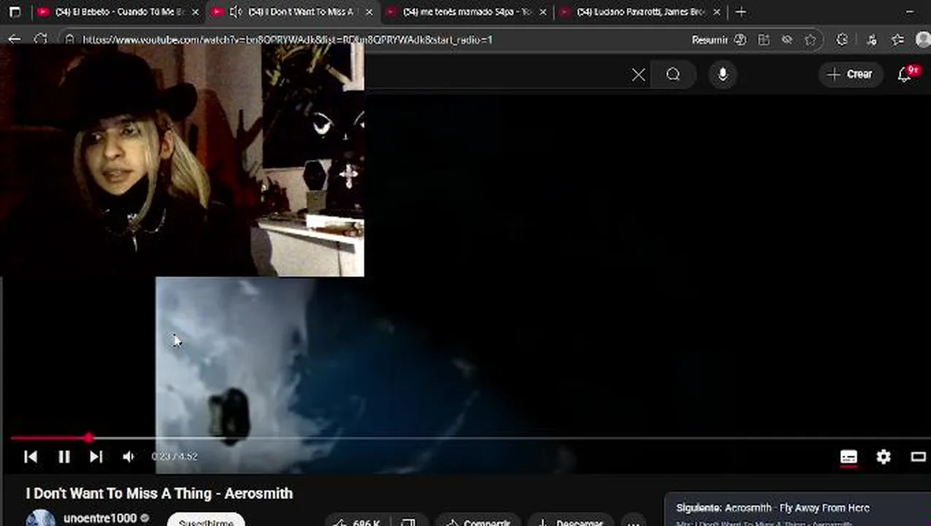Skip to the previous video
931x526 pixels.
pyautogui.click(x=31, y=457)
